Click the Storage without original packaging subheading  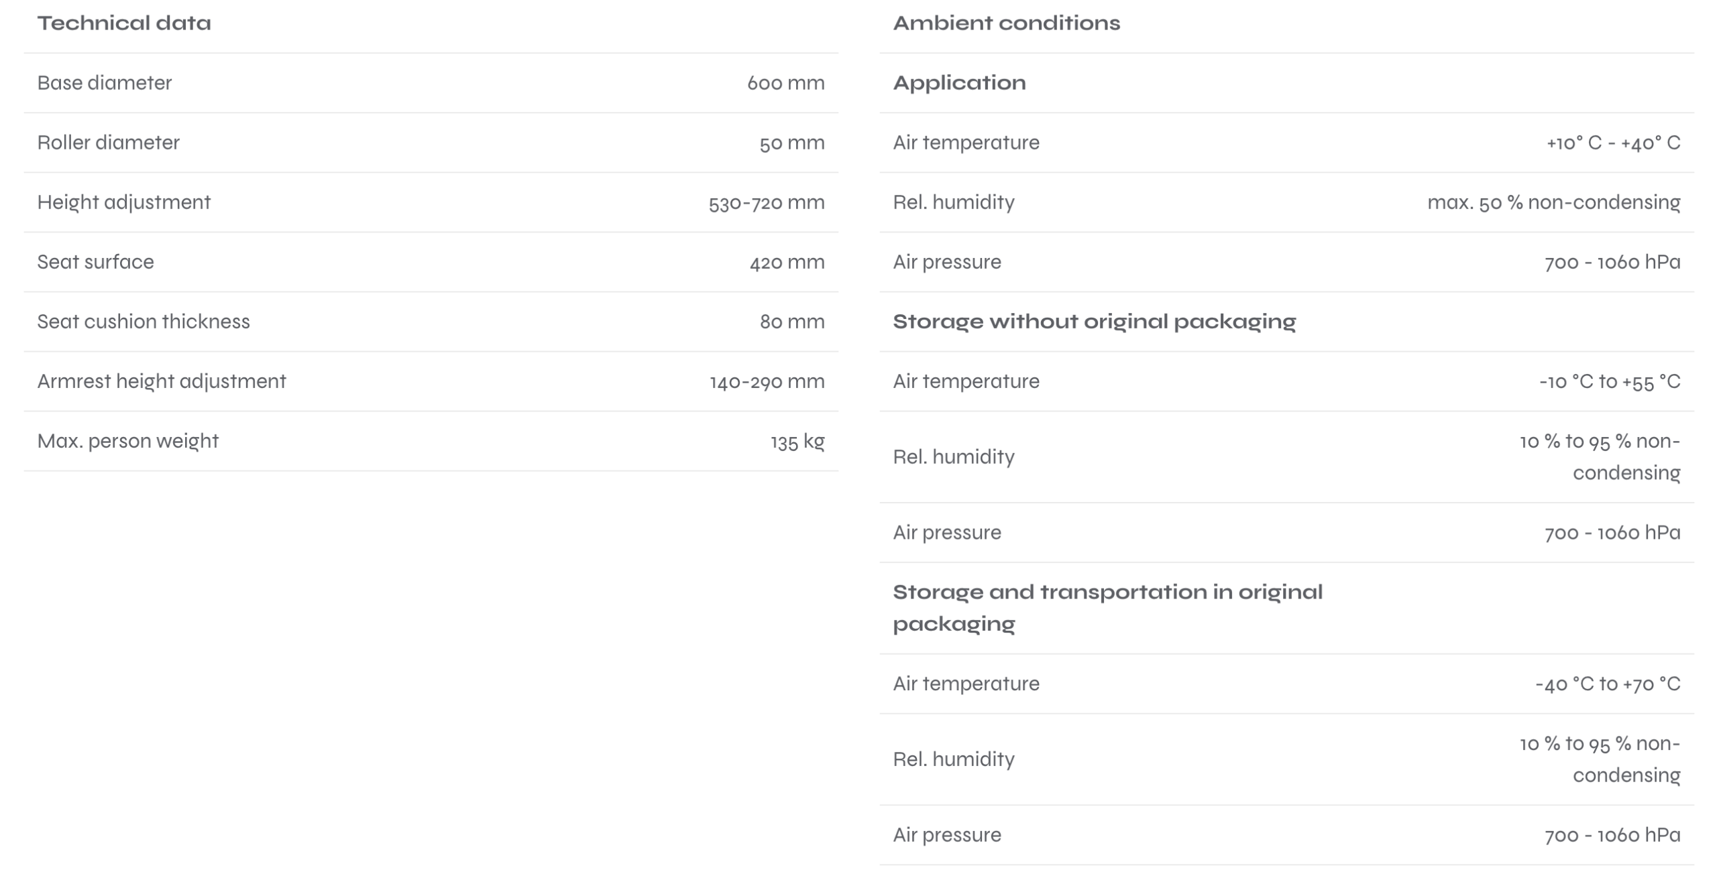click(x=1094, y=322)
